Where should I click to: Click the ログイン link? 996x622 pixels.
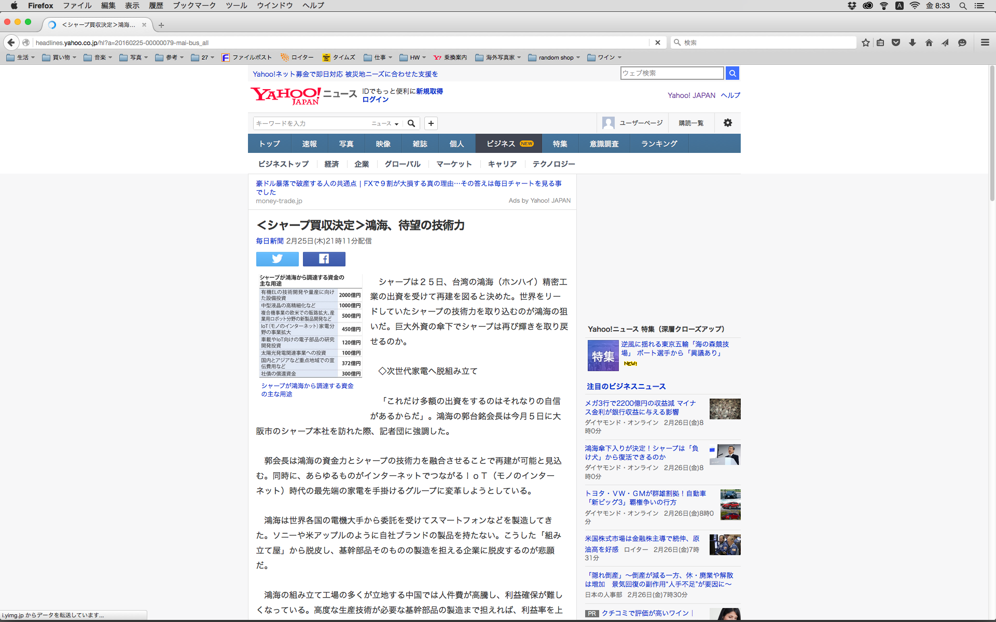point(375,100)
